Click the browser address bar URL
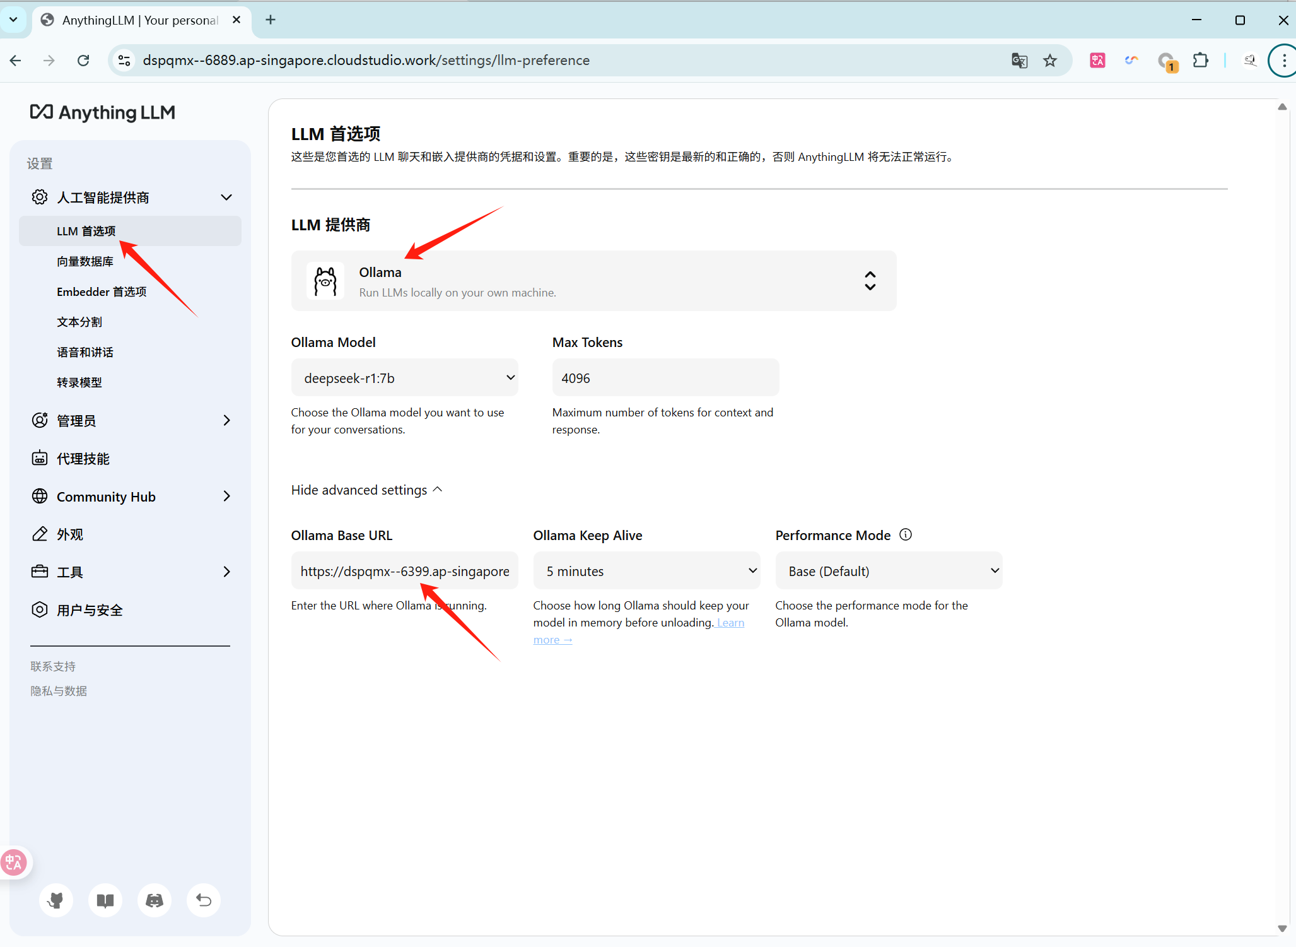The height and width of the screenshot is (947, 1296). click(366, 61)
